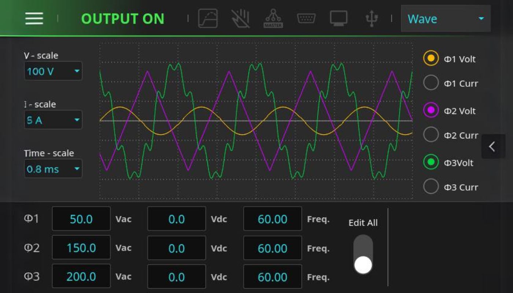Screen dimensions: 513x293
Task: Click the ramp curve waveform icon
Action: (208, 18)
